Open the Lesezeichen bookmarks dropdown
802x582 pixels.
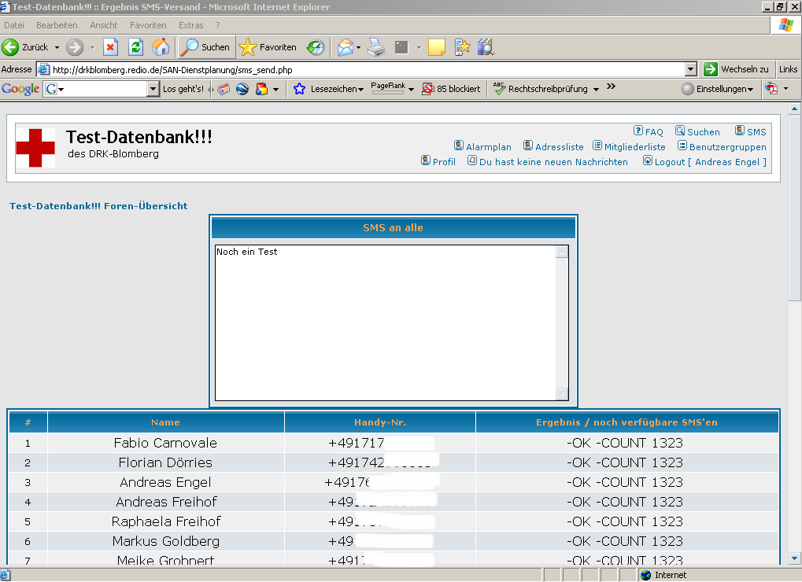330,89
